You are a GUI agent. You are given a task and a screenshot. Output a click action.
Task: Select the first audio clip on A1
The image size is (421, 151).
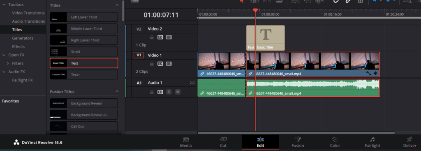tap(222, 88)
